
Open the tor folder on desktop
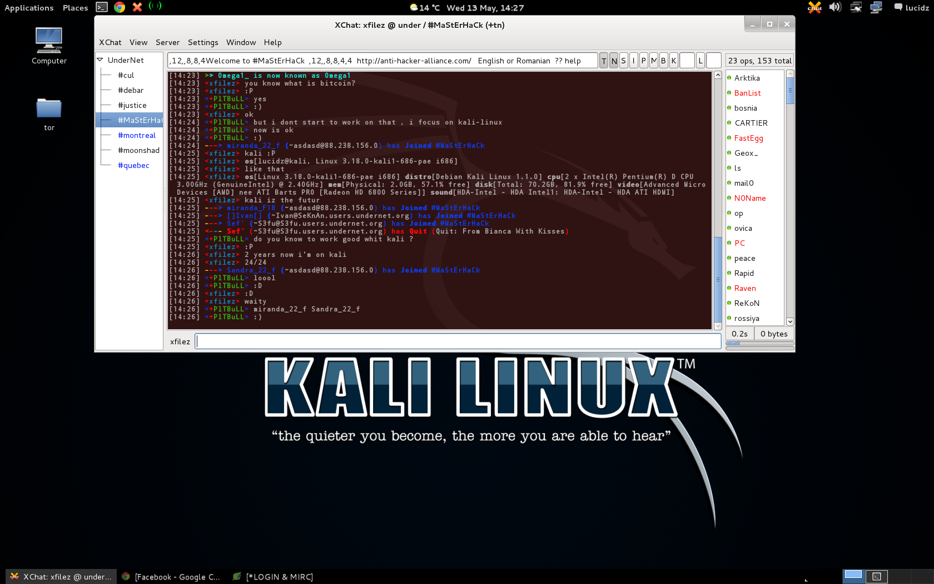coord(49,114)
